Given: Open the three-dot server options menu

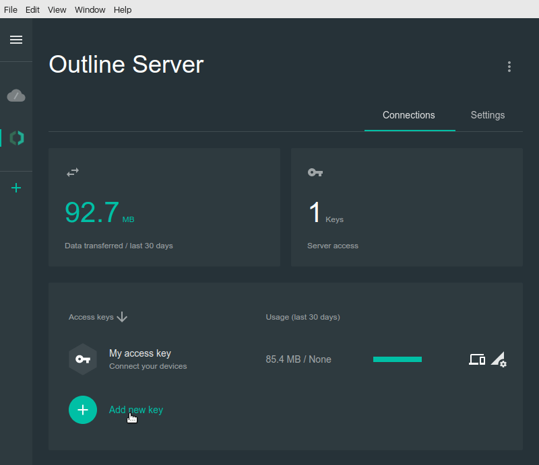Looking at the screenshot, I should [509, 67].
